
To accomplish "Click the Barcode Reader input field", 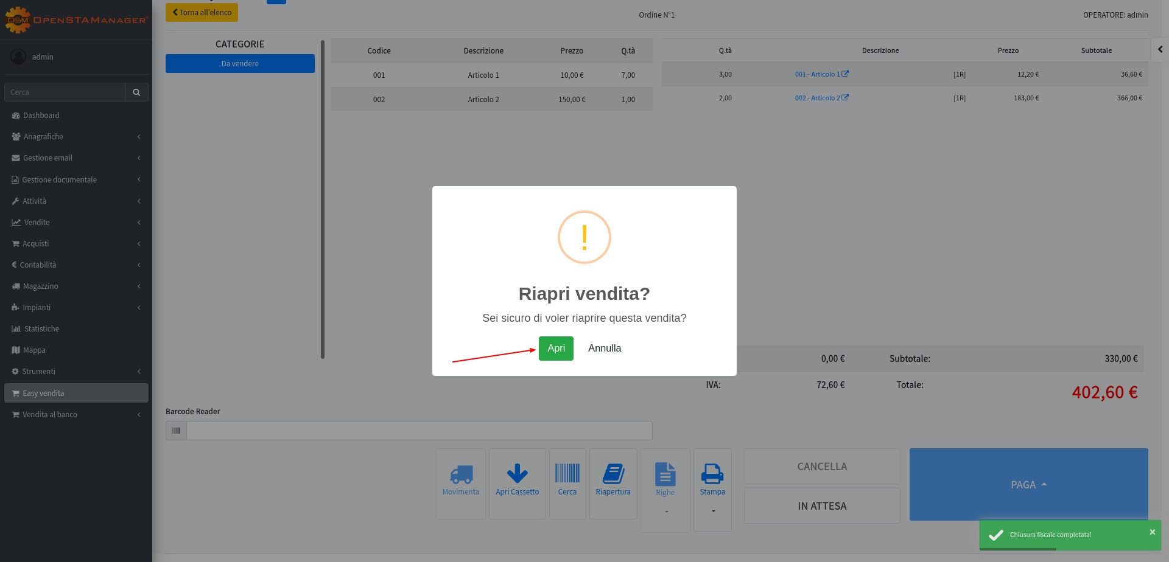I will coord(419,431).
